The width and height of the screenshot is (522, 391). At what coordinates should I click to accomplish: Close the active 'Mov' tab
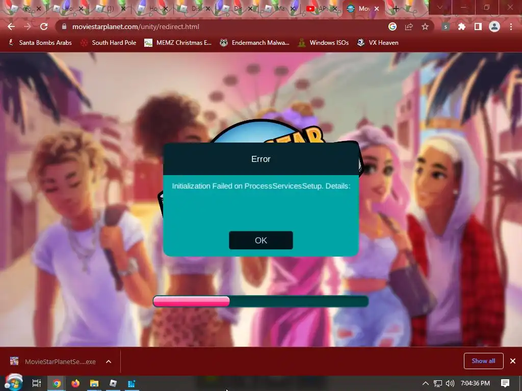tap(377, 9)
